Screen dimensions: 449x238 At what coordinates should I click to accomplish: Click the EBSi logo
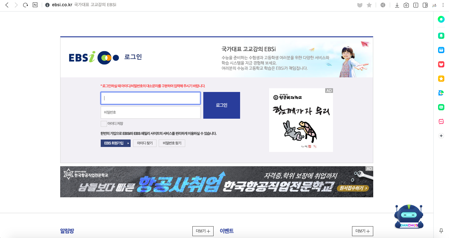tap(94, 57)
